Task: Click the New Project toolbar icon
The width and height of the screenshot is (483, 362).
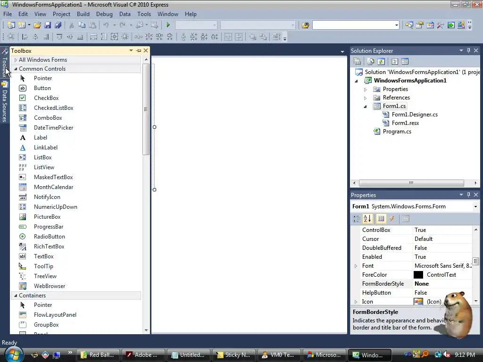Action: click(x=11, y=25)
